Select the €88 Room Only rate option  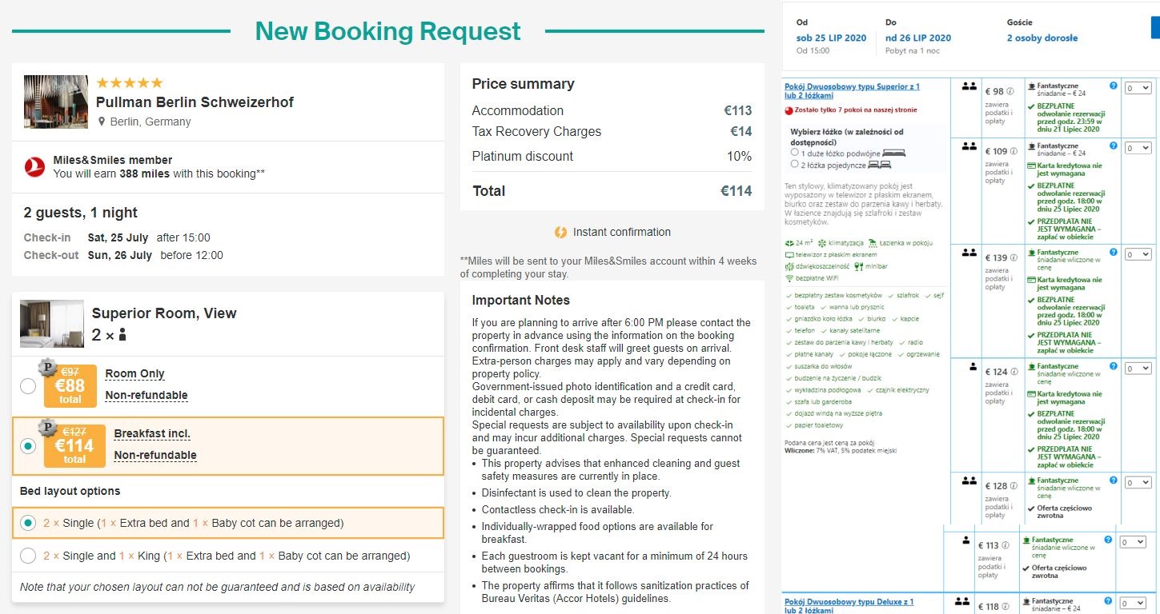tap(28, 386)
